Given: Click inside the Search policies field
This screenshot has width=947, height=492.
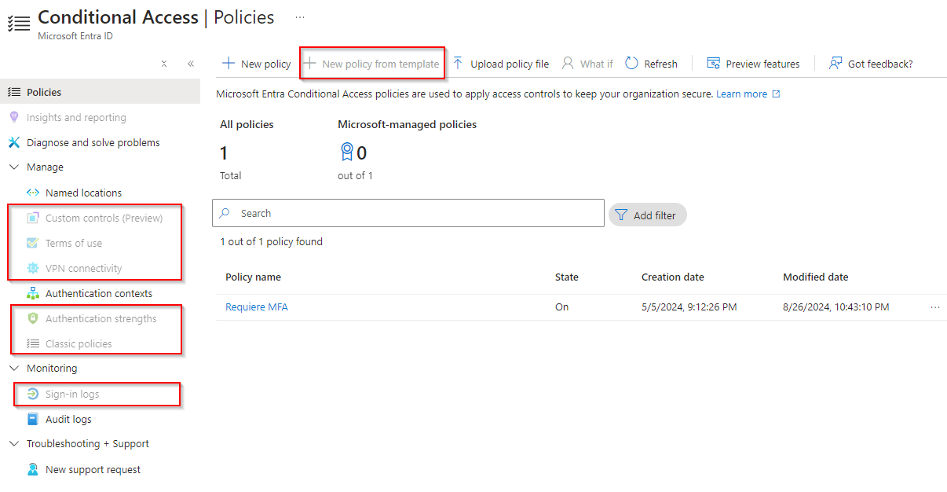Looking at the screenshot, I should (x=408, y=213).
